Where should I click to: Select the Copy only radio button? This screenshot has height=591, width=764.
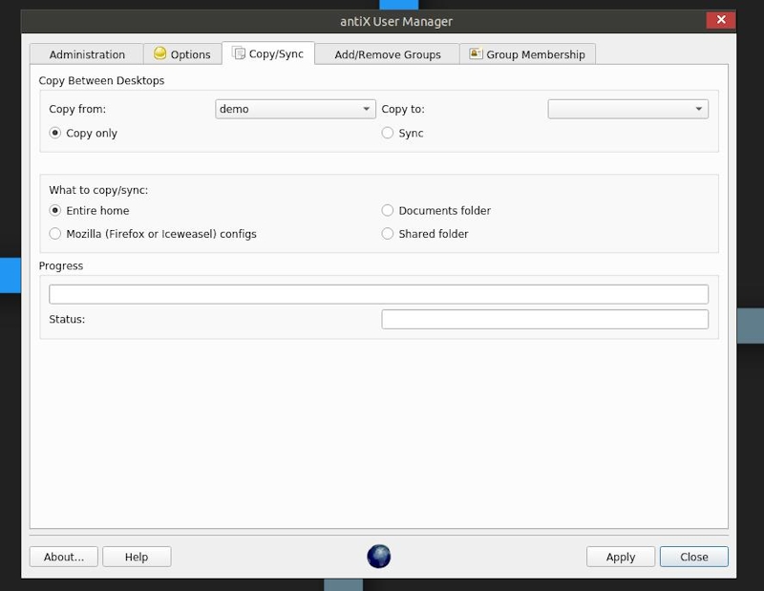tap(55, 134)
